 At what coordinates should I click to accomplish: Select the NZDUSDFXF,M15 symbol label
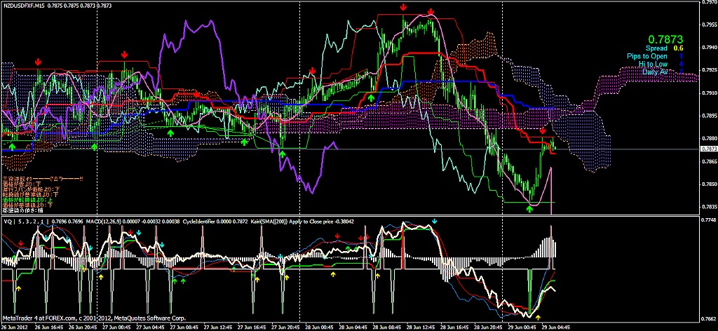(25, 5)
